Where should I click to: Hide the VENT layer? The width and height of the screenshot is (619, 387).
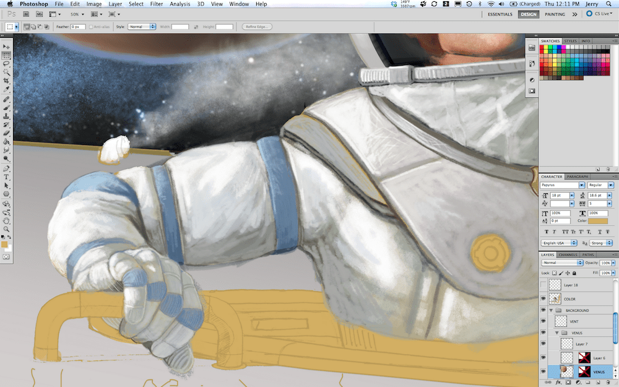coord(543,321)
